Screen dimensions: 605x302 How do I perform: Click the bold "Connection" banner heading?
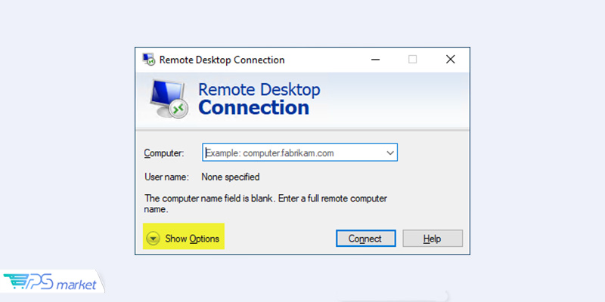(253, 108)
